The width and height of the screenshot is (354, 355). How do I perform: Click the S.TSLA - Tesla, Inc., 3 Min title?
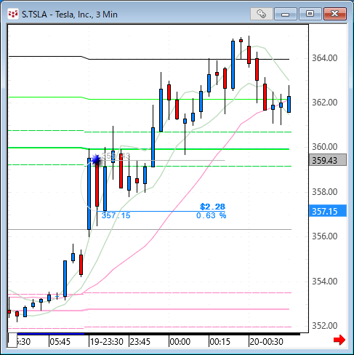pos(70,15)
